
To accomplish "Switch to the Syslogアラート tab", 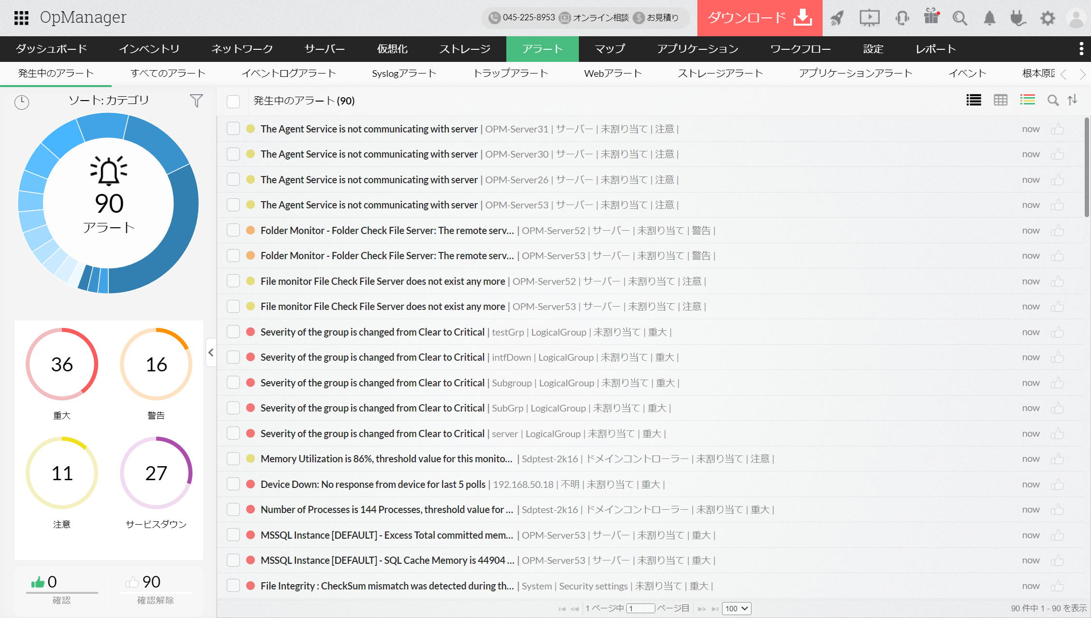I will click(x=404, y=74).
